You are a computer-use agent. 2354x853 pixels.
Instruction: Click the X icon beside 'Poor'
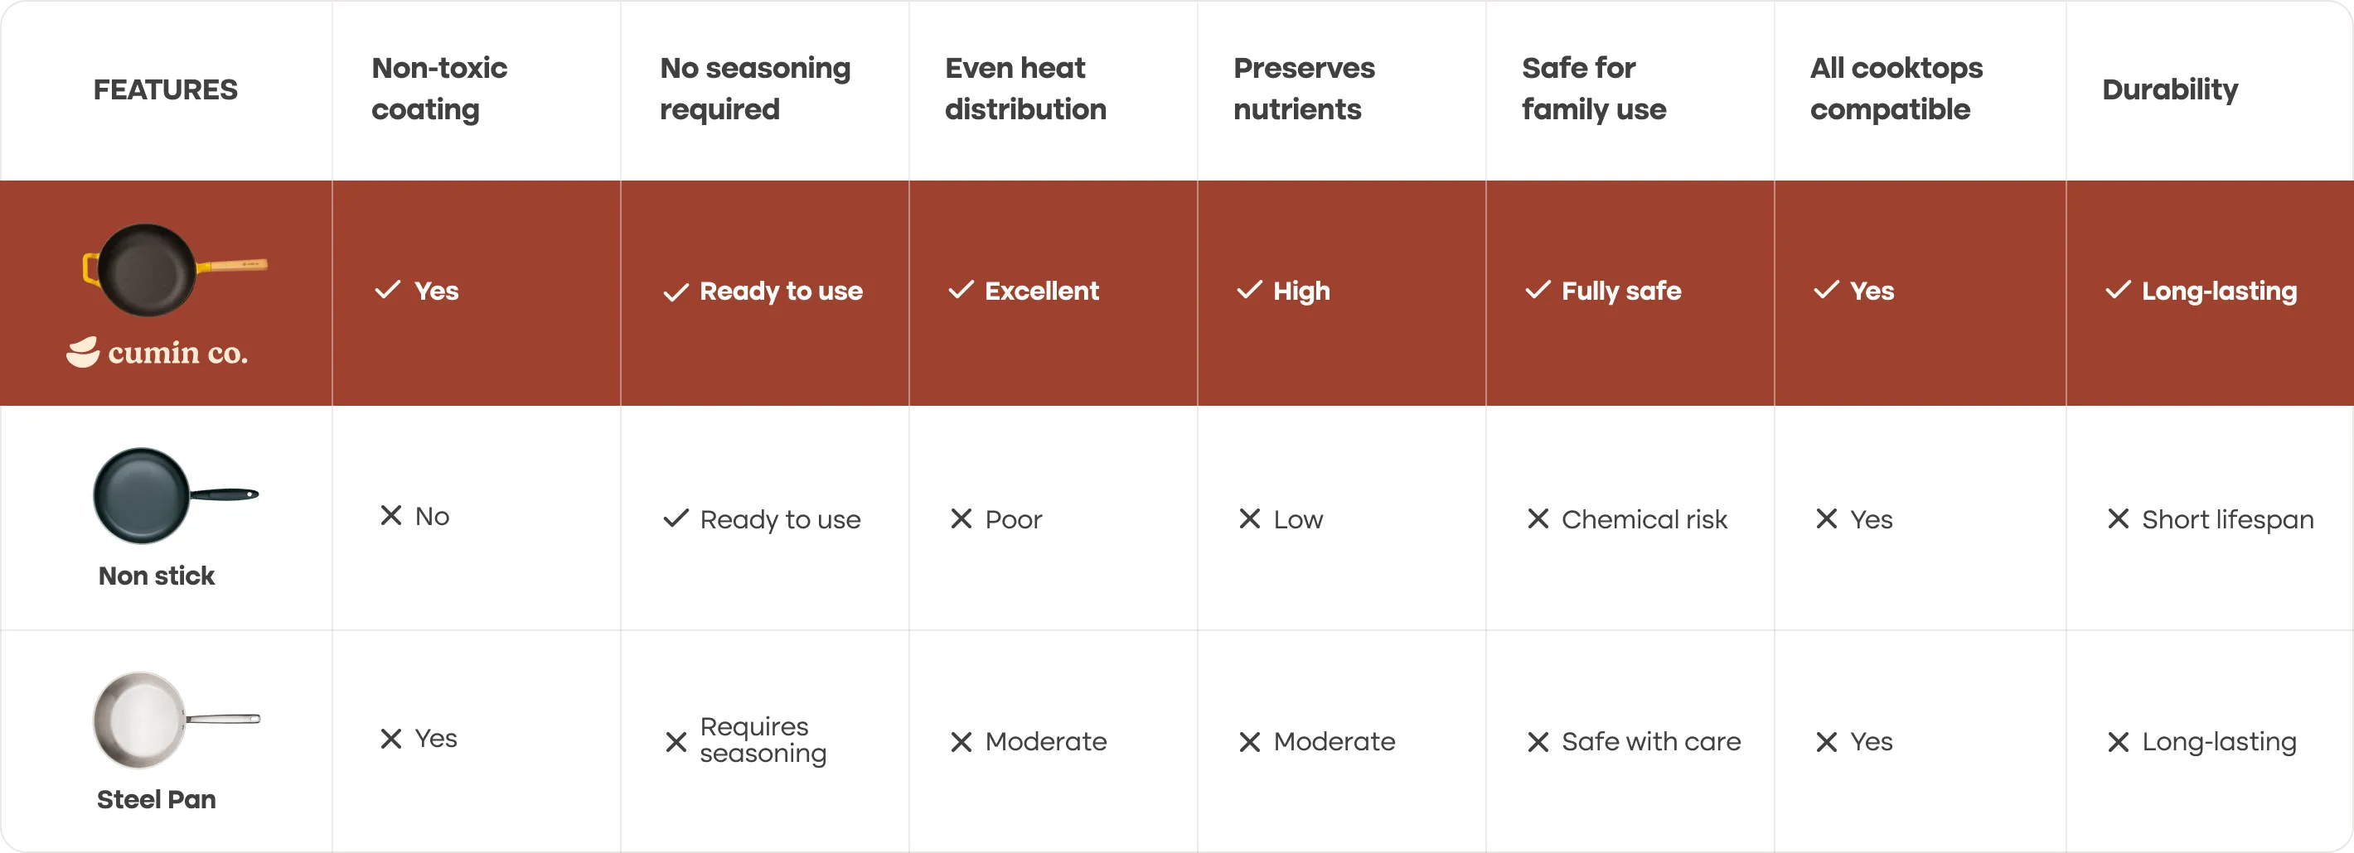[961, 518]
